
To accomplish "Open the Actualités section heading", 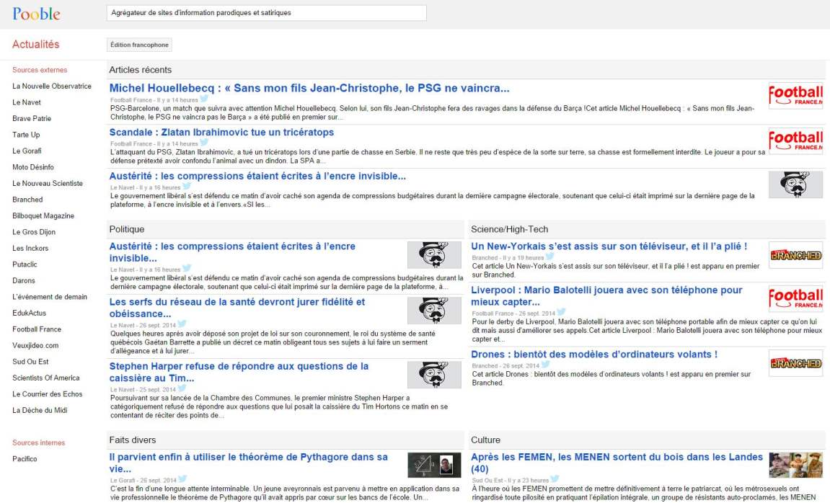I will coord(36,45).
